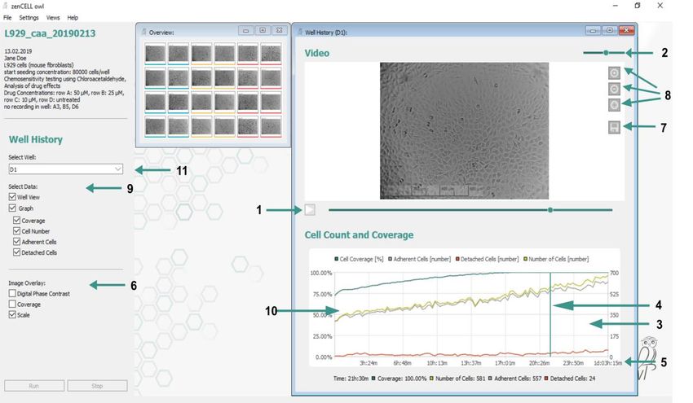
Task: Maximize the Overview window
Action: (263, 30)
